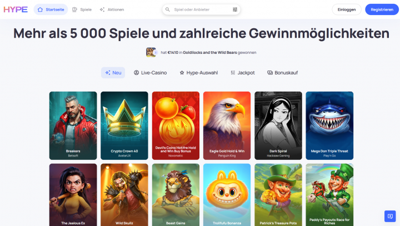Open the Crypto Crown 40 game

coord(124,125)
